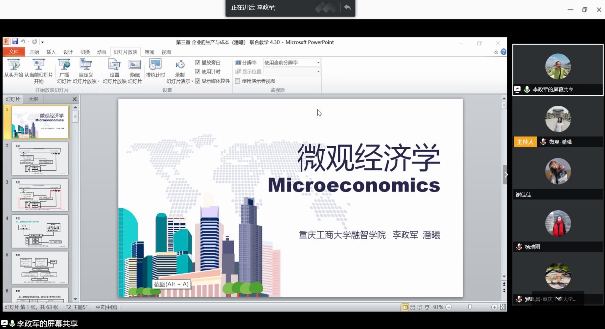Click the zoom-in plus button

point(494,307)
